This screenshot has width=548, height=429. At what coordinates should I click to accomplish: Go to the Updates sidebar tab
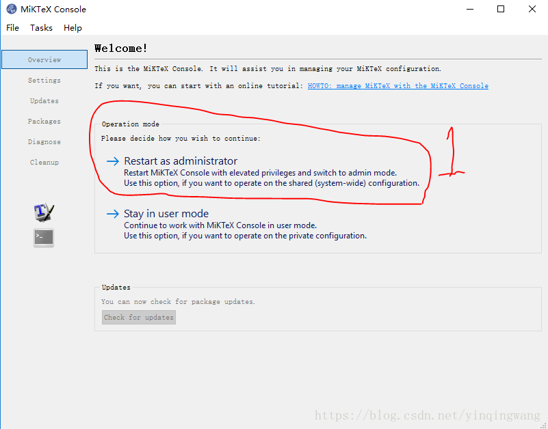pos(44,101)
